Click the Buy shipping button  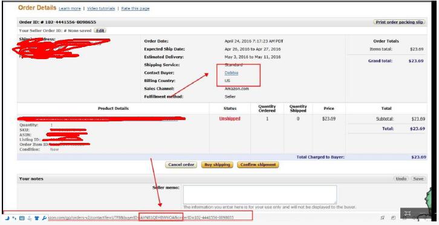click(217, 165)
